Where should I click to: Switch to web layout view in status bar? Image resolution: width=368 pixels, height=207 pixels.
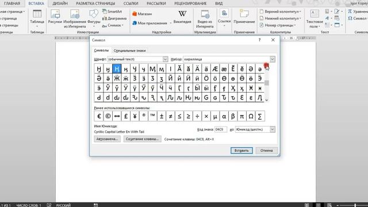coord(329,205)
